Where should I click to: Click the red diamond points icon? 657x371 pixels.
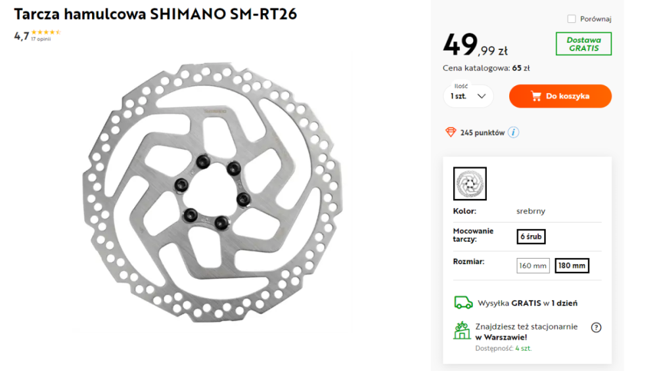coord(451,133)
